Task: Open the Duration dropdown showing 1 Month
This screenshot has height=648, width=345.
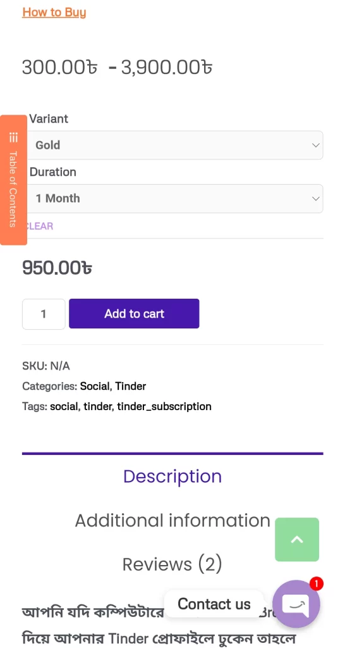Action: point(174,198)
